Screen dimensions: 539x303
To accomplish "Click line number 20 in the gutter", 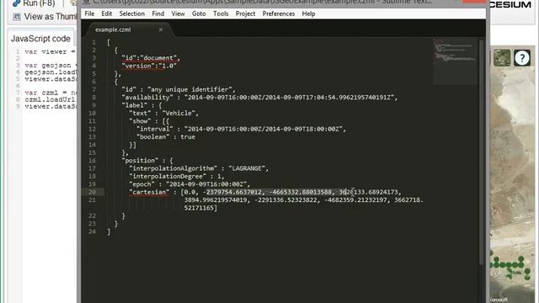I will click(x=92, y=192).
